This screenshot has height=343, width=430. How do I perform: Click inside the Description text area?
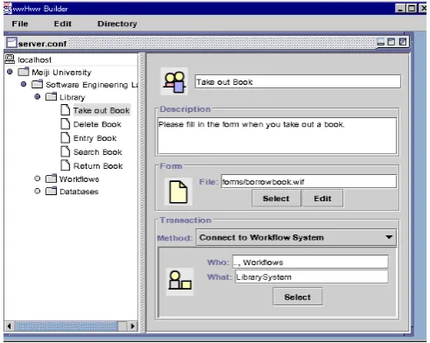[x=277, y=136]
